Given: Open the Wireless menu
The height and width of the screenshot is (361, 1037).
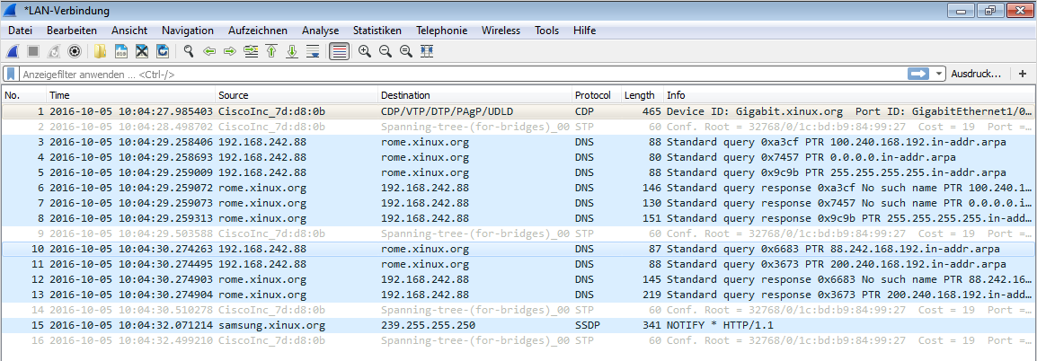Looking at the screenshot, I should [501, 31].
